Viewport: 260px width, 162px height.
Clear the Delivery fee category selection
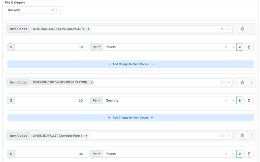[x=53, y=10]
